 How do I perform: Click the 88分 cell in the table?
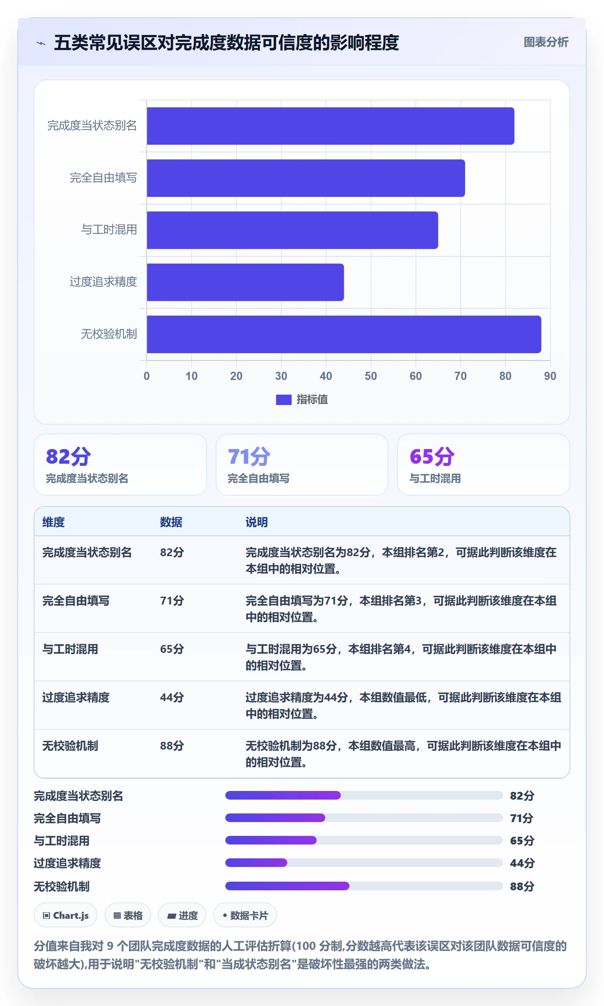[x=172, y=746]
